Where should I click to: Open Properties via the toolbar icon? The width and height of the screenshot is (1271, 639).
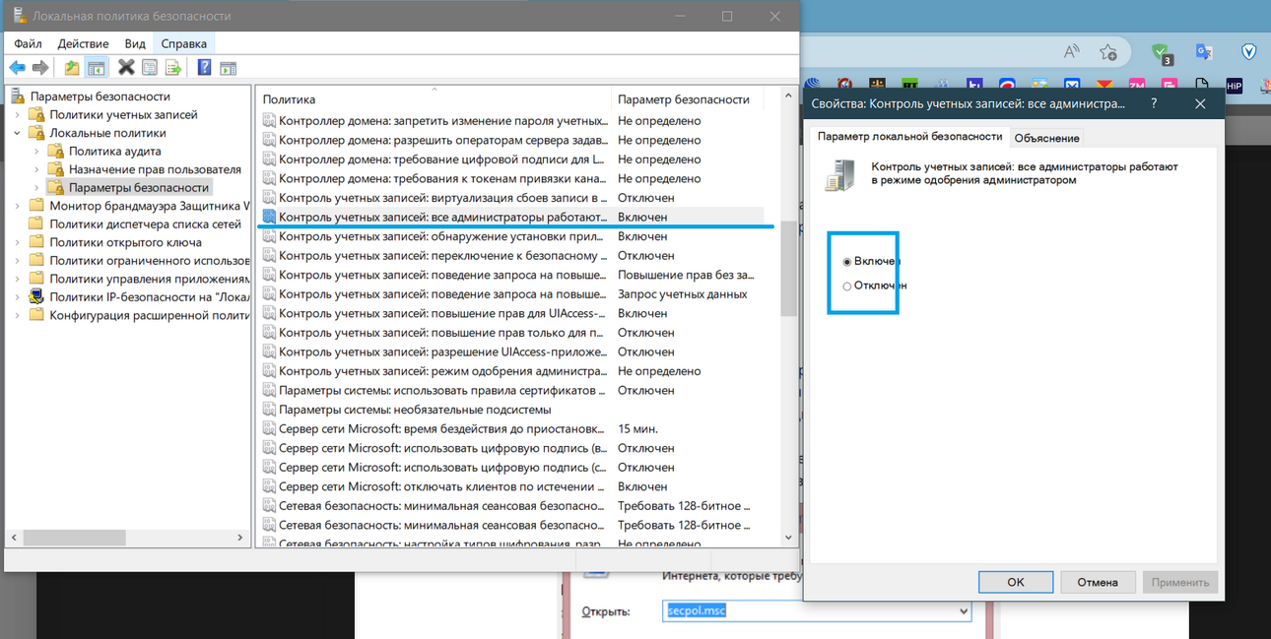coord(150,67)
